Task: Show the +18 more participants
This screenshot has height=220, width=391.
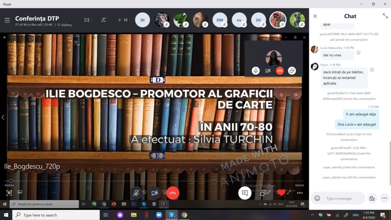Action: point(123,20)
